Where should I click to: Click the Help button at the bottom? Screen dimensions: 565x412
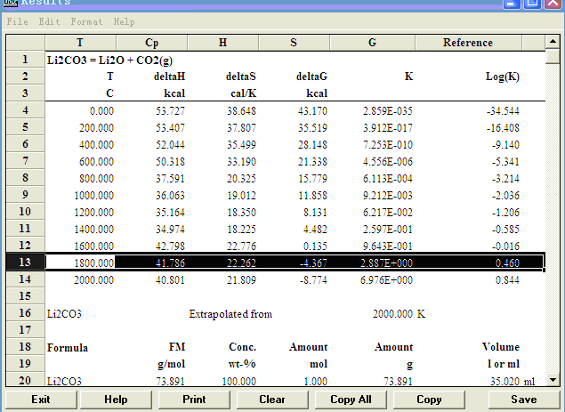point(116,400)
